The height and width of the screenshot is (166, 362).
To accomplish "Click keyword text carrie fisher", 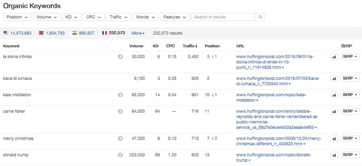I will tap(14, 111).
